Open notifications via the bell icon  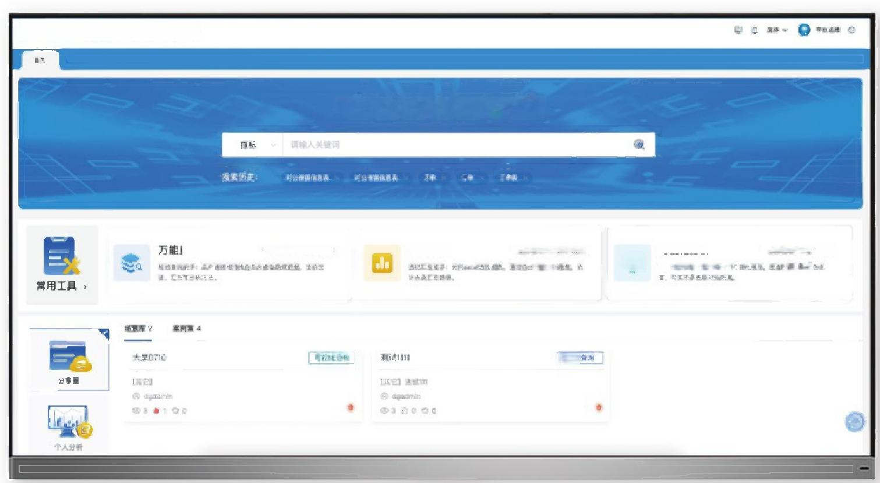pos(754,30)
